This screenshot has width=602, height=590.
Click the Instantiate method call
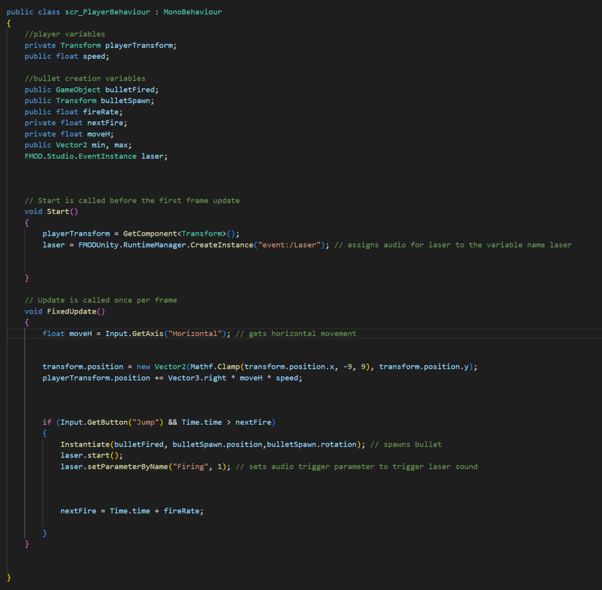[85, 444]
